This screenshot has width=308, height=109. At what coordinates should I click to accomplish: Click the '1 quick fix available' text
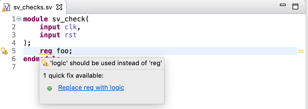pyautogui.click(x=73, y=76)
